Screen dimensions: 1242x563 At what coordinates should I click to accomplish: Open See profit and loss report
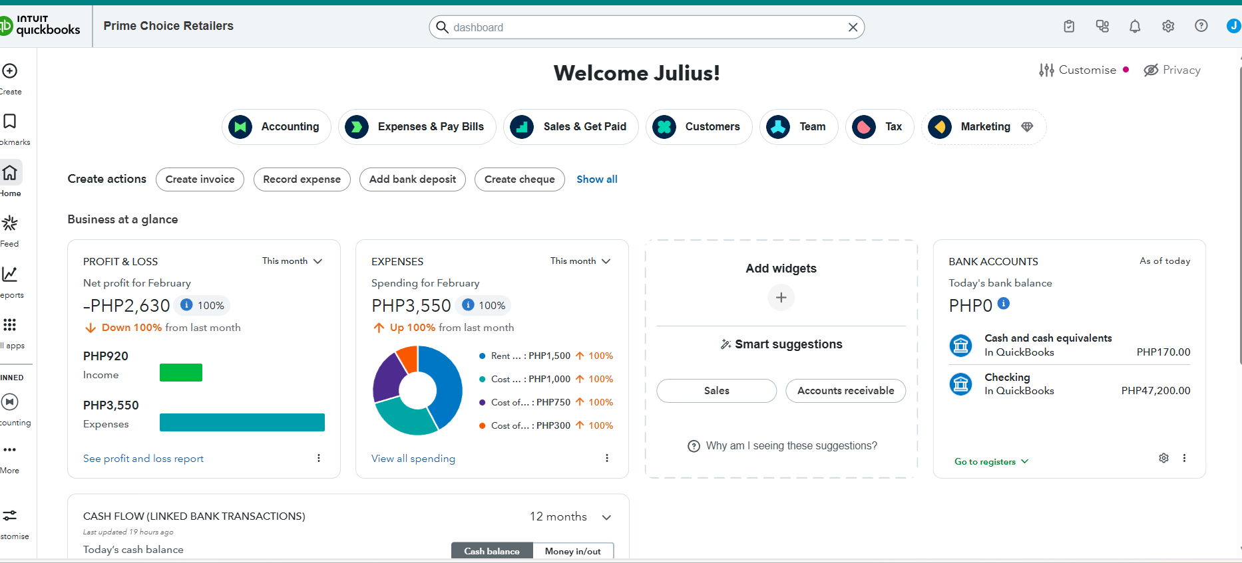(143, 459)
